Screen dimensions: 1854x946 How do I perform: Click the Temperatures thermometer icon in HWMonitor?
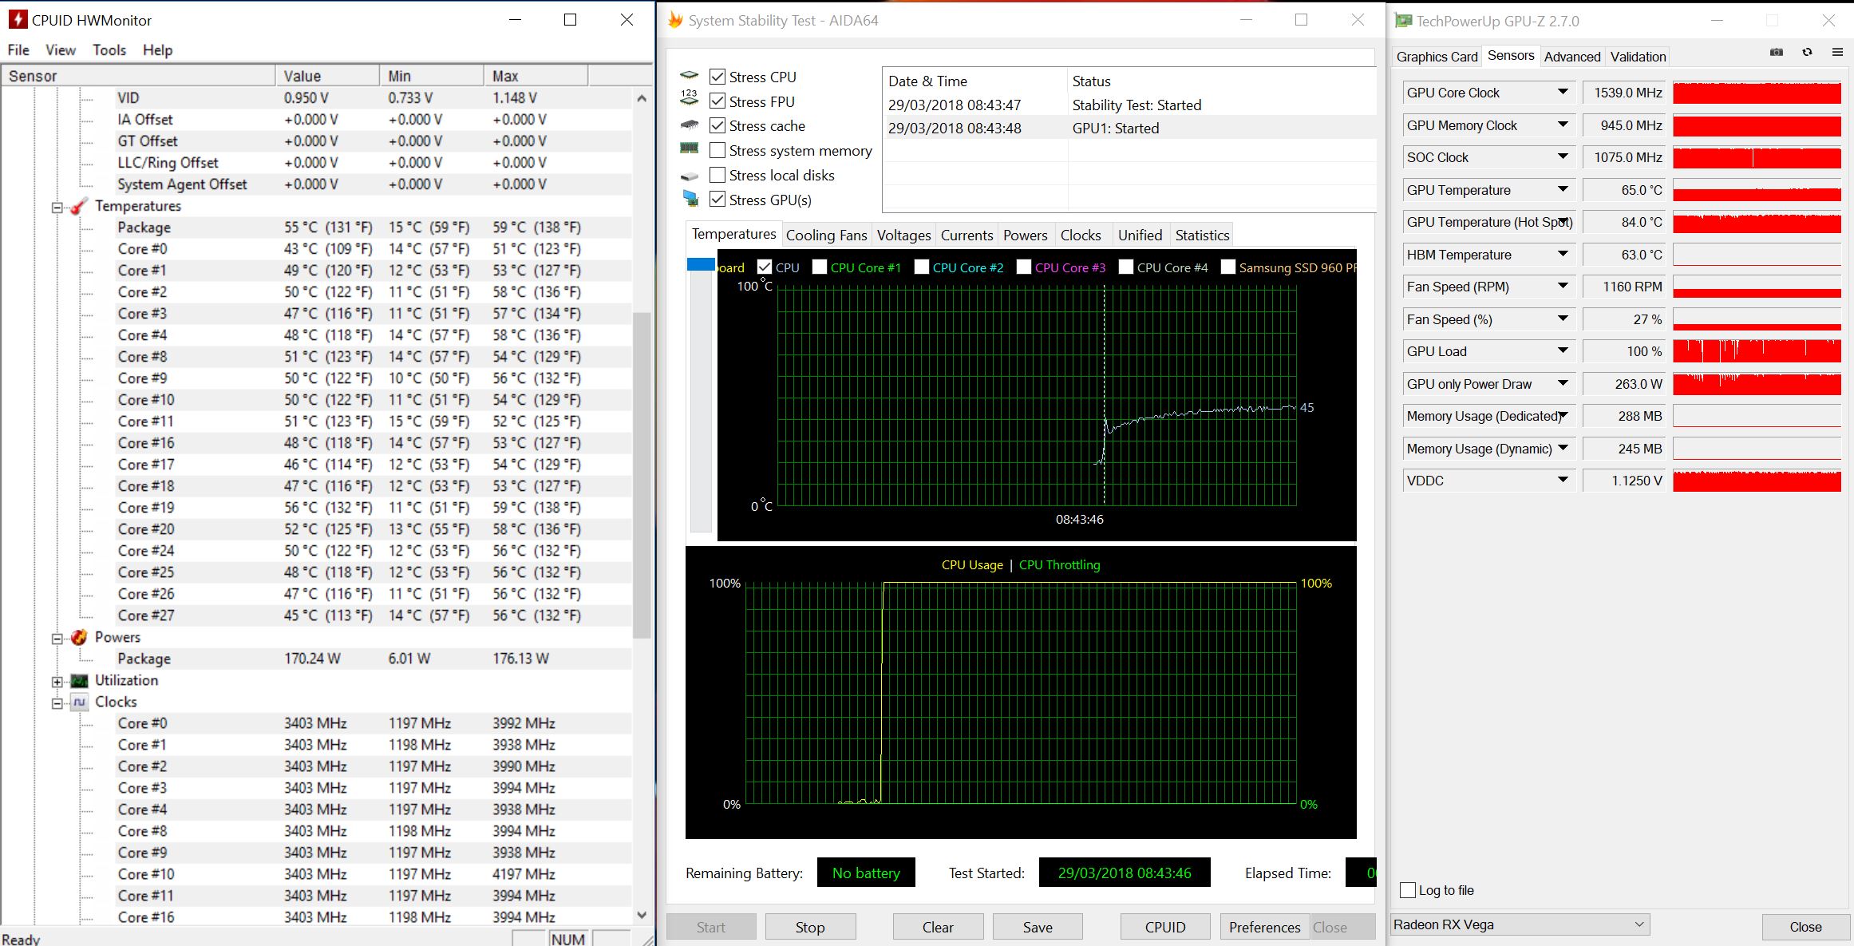point(79,206)
